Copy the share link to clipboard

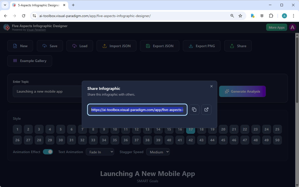pyautogui.click(x=194, y=110)
